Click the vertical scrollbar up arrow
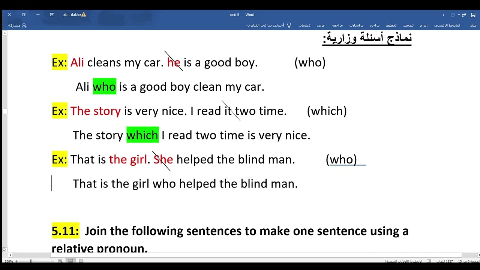Image resolution: width=480 pixels, height=270 pixels. click(5, 33)
